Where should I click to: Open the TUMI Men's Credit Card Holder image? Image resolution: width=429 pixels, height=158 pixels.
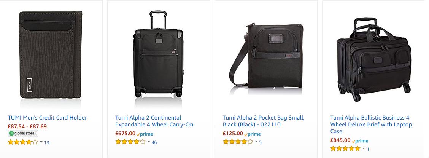click(x=51, y=55)
